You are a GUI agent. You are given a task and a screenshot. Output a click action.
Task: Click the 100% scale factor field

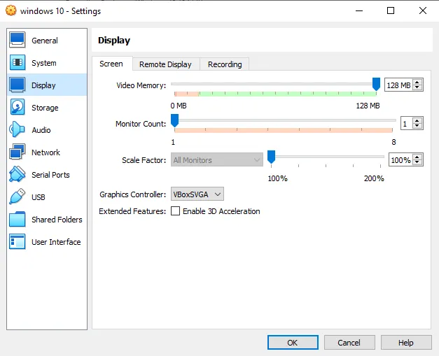(x=400, y=159)
